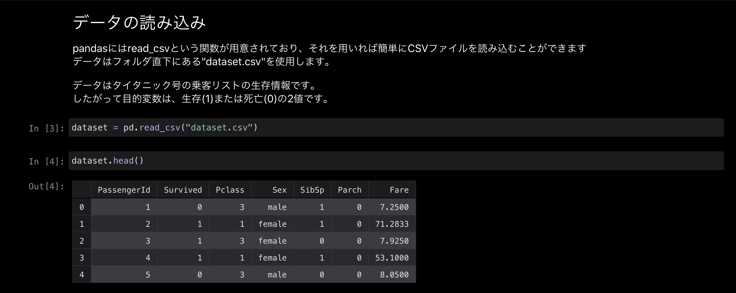Click the Fare column header
The height and width of the screenshot is (293, 736).
click(399, 190)
